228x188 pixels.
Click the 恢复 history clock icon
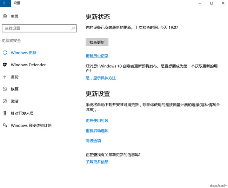(x=5, y=89)
